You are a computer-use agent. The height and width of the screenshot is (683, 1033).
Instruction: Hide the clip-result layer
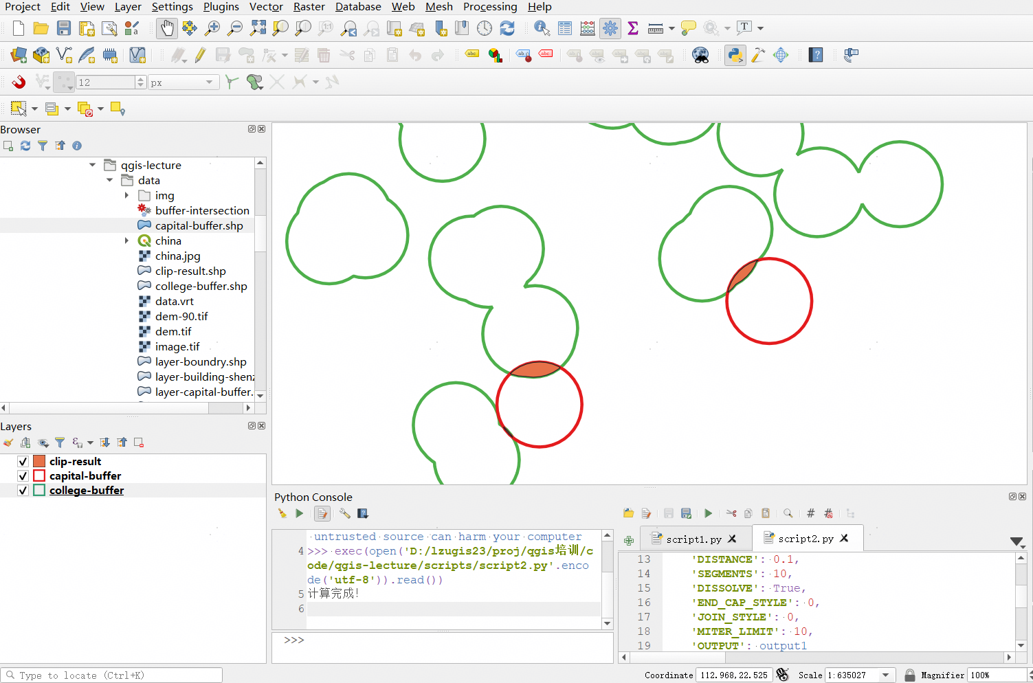tap(23, 462)
